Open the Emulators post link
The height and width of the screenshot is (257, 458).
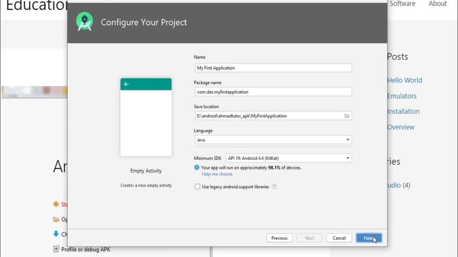coord(402,96)
